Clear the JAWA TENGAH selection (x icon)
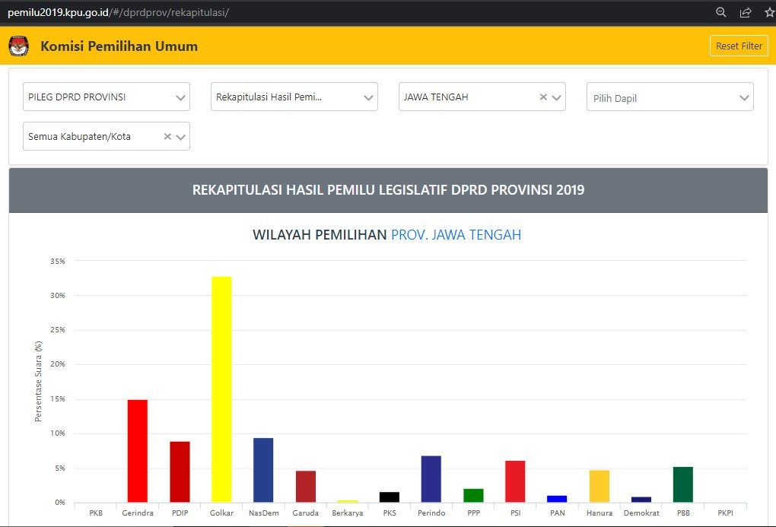The image size is (776, 527). [543, 97]
